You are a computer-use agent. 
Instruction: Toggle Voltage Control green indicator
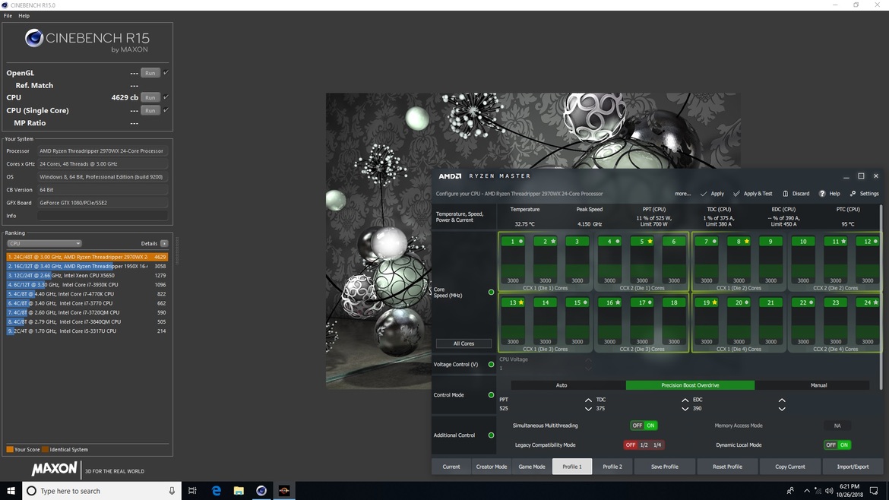click(491, 365)
